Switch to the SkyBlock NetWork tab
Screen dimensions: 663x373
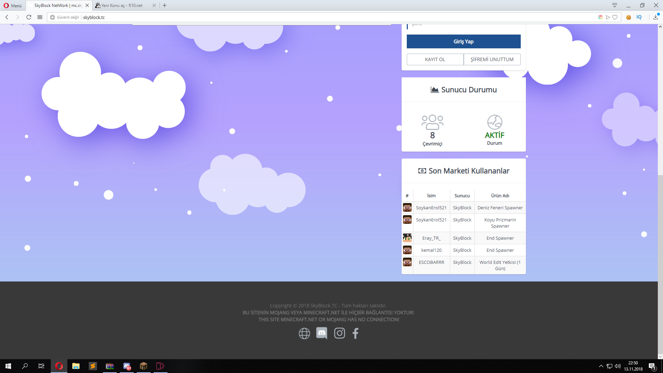pyautogui.click(x=58, y=6)
